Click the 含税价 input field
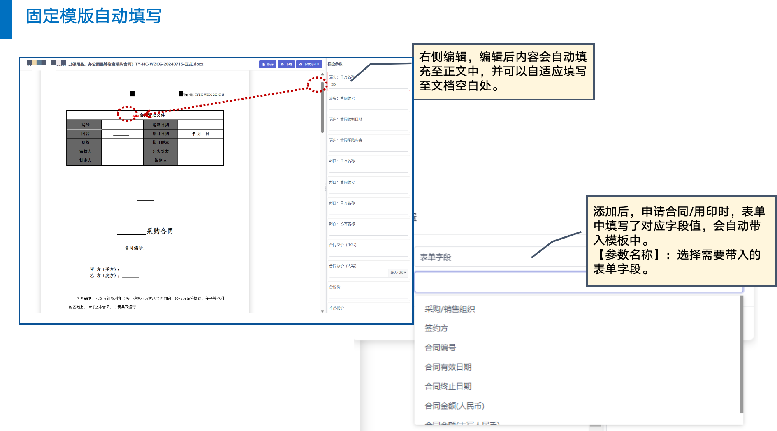The height and width of the screenshot is (431, 777). pos(368,294)
